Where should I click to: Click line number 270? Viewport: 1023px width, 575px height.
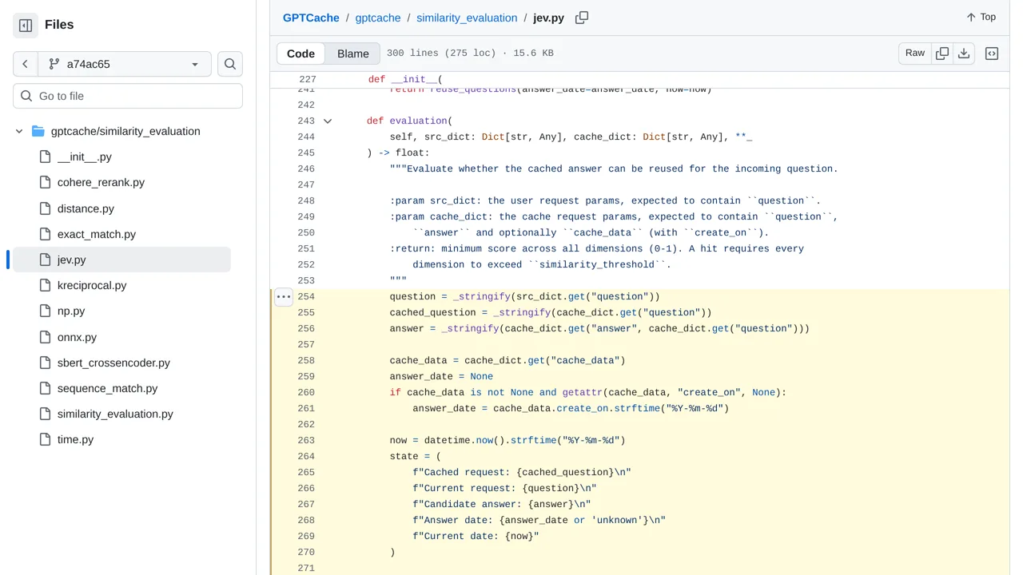tap(305, 553)
